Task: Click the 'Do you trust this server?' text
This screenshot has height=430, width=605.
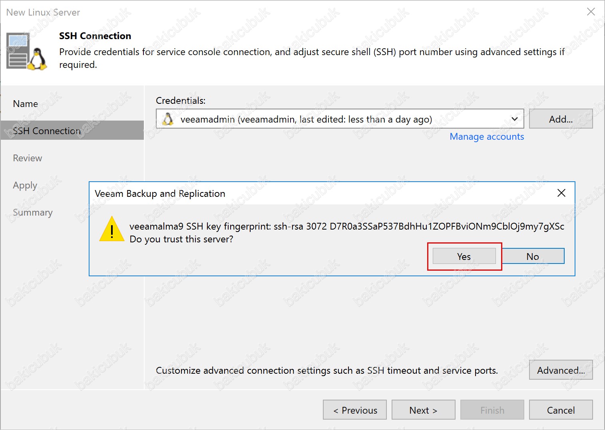Action: [x=181, y=239]
